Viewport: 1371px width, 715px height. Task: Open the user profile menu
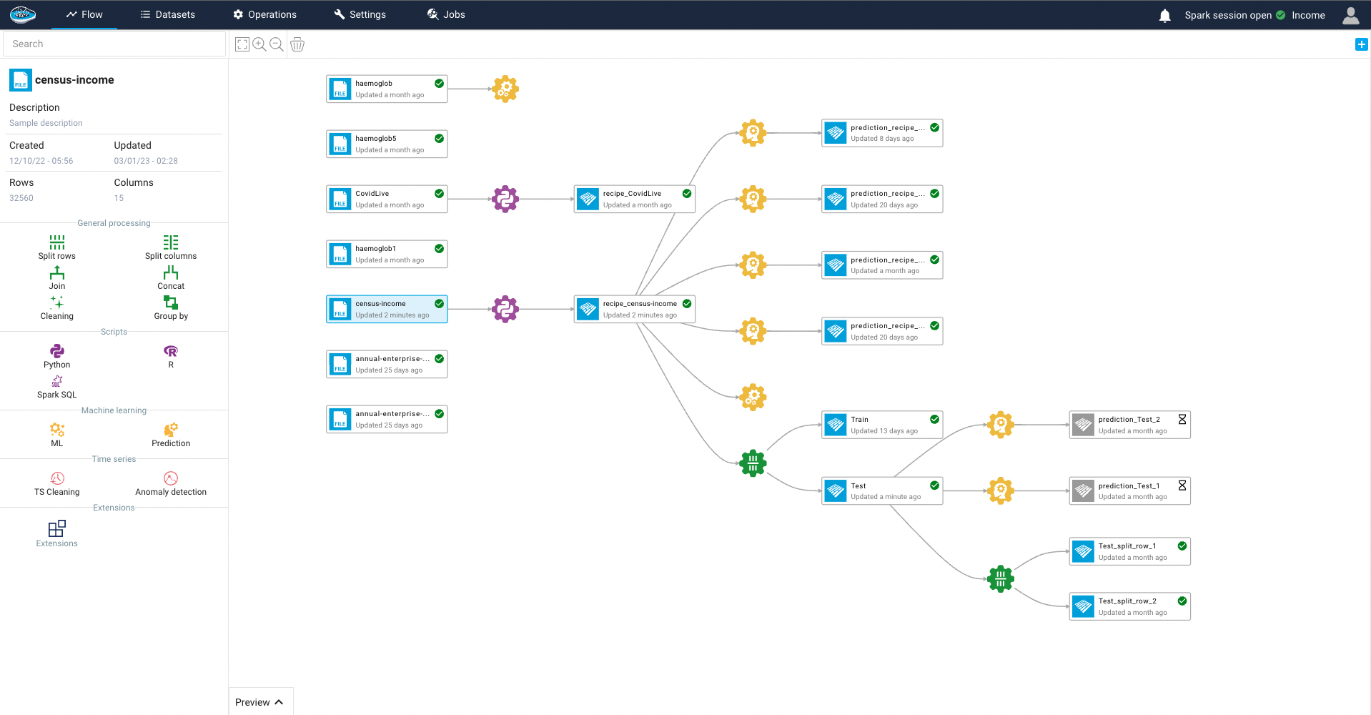point(1350,15)
